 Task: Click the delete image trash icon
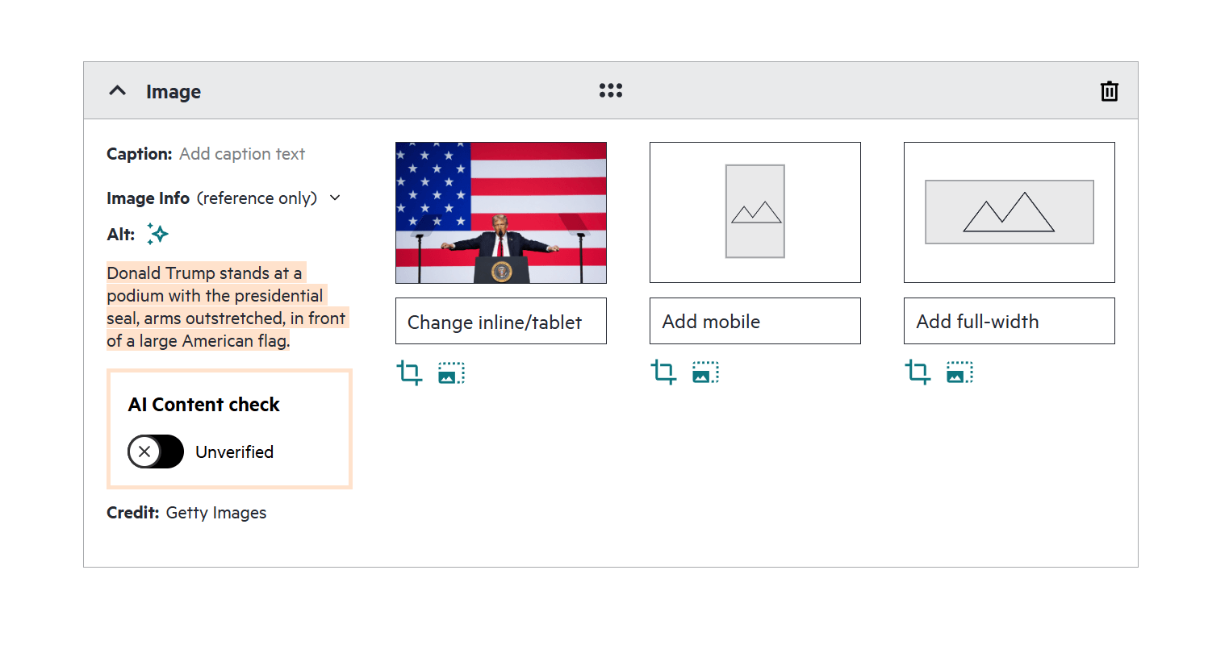(x=1109, y=91)
